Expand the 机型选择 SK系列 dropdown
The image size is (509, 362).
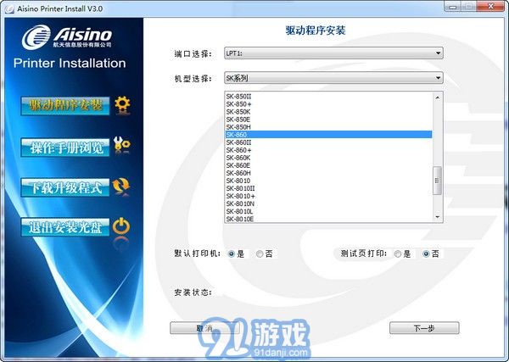tap(333, 78)
